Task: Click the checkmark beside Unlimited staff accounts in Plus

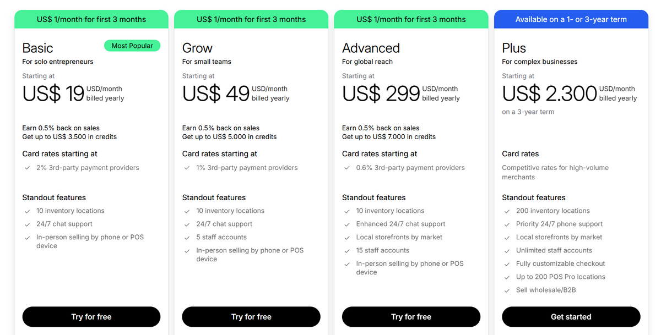Action: [x=507, y=250]
